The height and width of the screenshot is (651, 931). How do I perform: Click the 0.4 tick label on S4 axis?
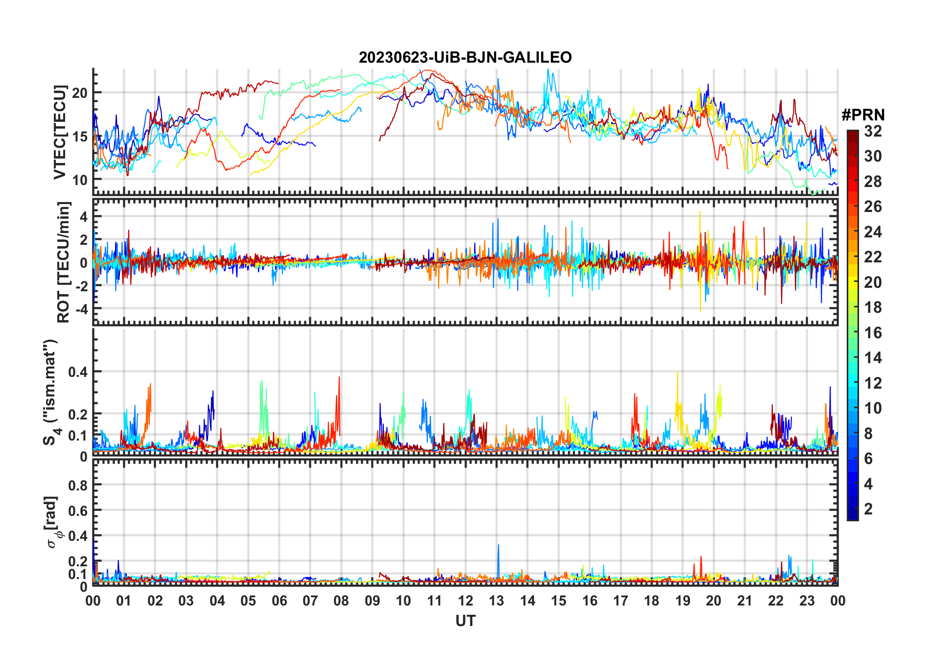pyautogui.click(x=78, y=372)
